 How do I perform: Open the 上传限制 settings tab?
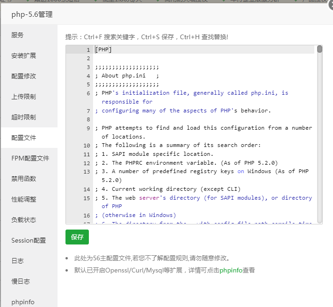point(24,97)
